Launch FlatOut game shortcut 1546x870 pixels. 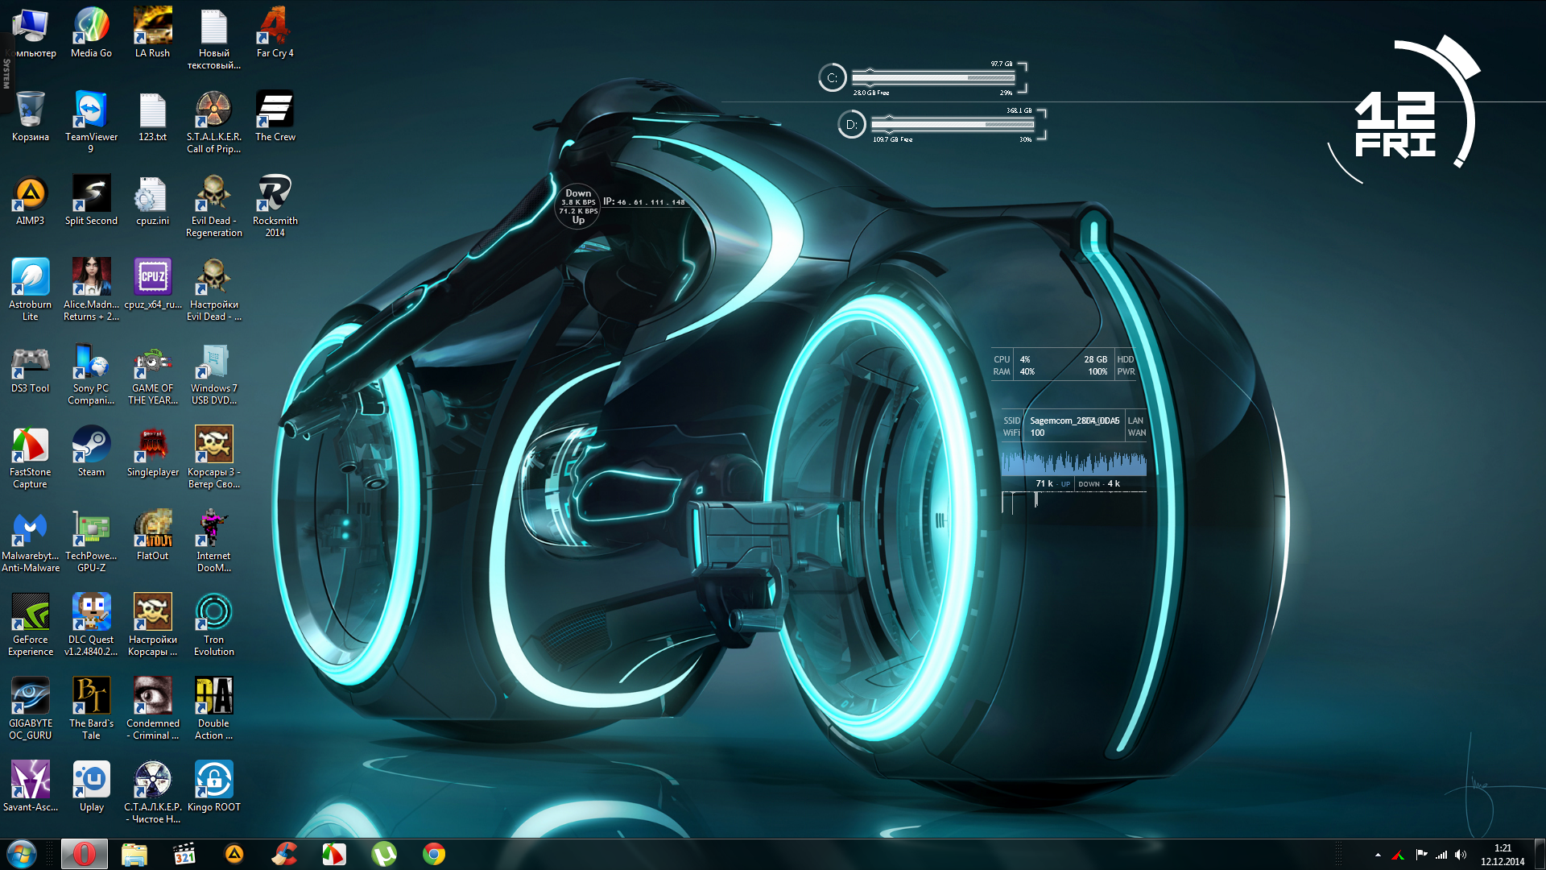tap(152, 536)
